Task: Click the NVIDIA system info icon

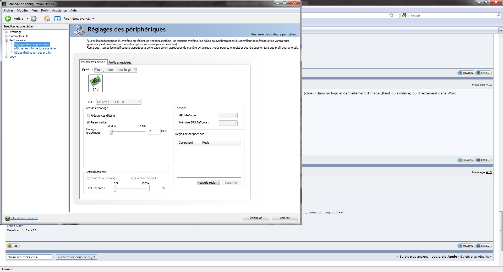Action: [8, 218]
